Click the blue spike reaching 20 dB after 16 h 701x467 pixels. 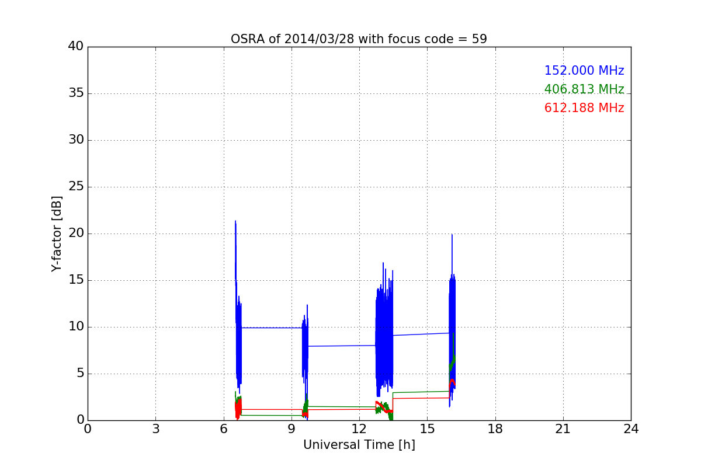[x=452, y=236]
